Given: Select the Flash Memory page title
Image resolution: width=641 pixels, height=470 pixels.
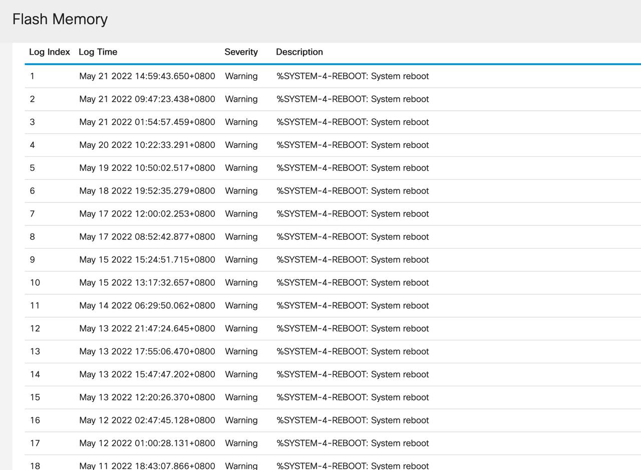Looking at the screenshot, I should pos(60,19).
